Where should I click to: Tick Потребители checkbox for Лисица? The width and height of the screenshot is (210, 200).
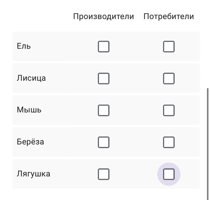click(x=169, y=78)
